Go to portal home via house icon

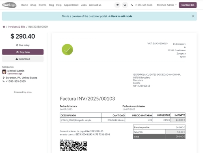(x=4, y=27)
